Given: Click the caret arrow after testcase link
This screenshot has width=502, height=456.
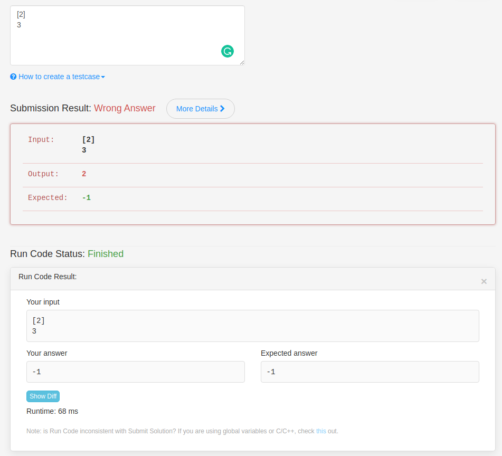Looking at the screenshot, I should pyautogui.click(x=103, y=77).
